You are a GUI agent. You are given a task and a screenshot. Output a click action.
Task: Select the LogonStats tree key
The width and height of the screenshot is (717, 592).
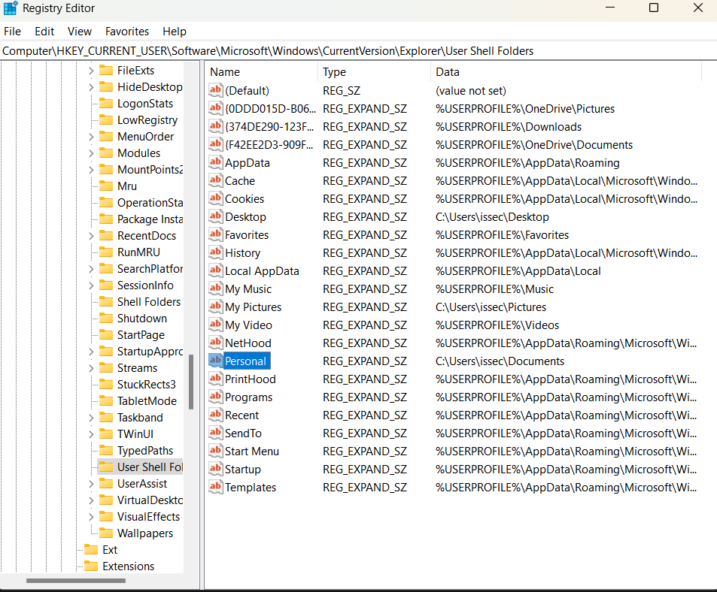[145, 104]
